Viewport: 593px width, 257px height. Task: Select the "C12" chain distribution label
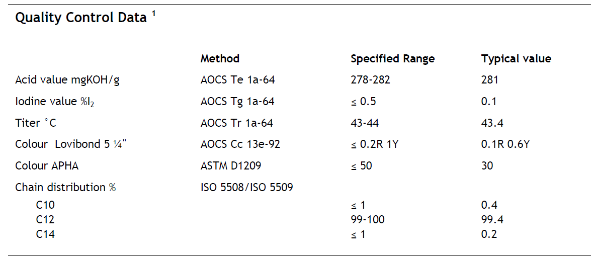[45, 220]
